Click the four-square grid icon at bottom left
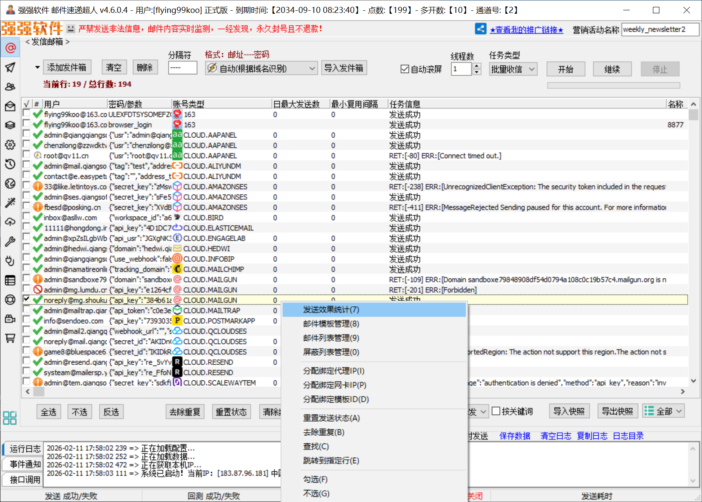The image size is (702, 502). click(x=9, y=418)
